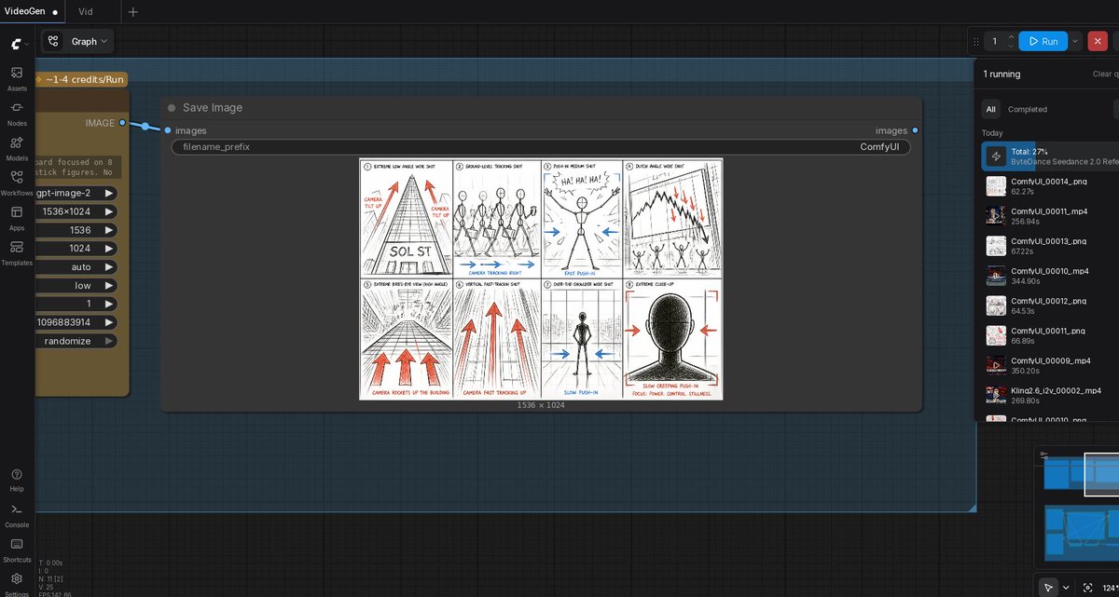
Task: Decrement the batch count stepper
Action: point(1012,46)
